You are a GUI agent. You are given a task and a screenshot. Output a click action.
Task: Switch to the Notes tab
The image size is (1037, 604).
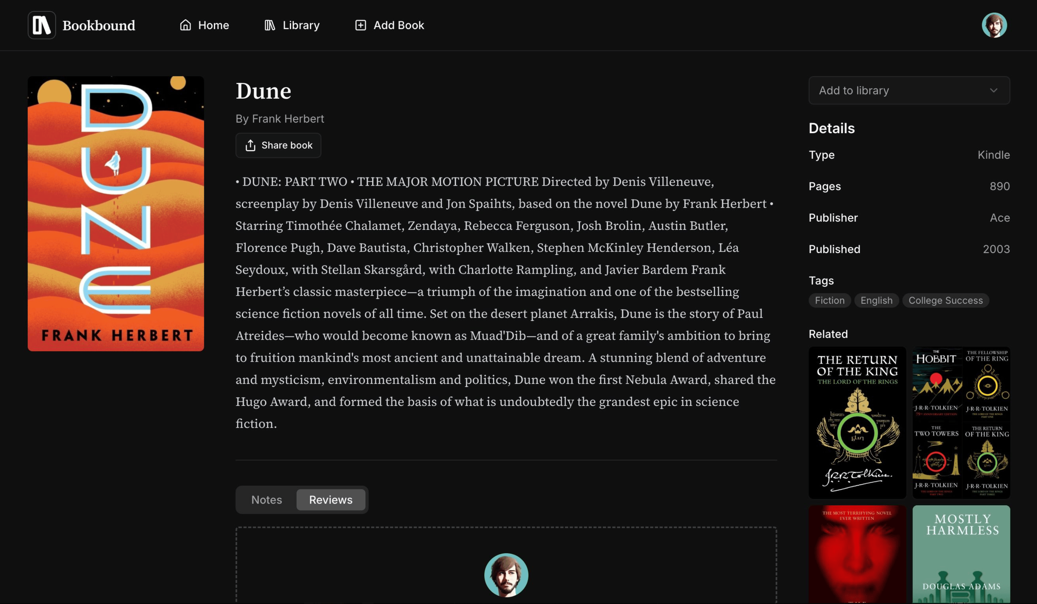click(x=267, y=500)
